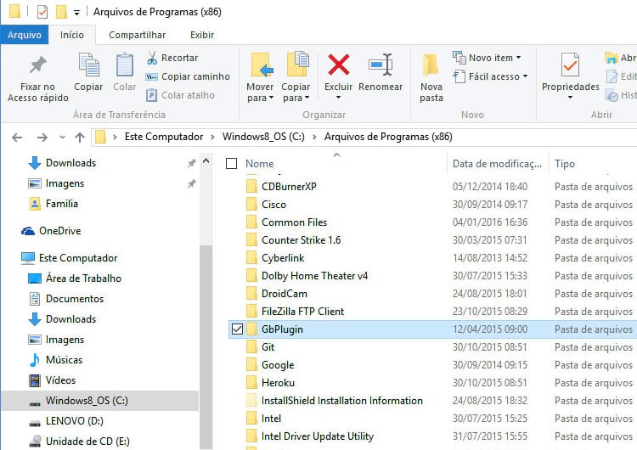This screenshot has width=637, height=450.
Task: Click the Colar atalho icon
Action: point(151,95)
